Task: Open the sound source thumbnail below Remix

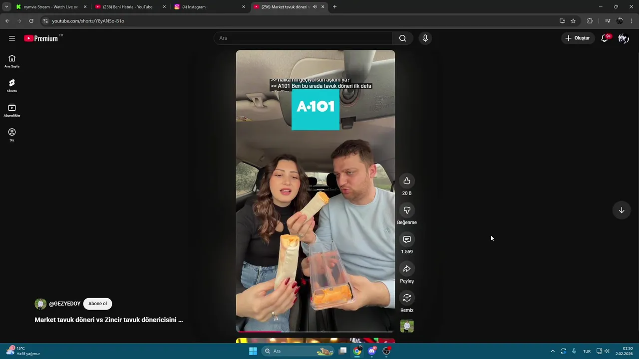Action: point(407,326)
